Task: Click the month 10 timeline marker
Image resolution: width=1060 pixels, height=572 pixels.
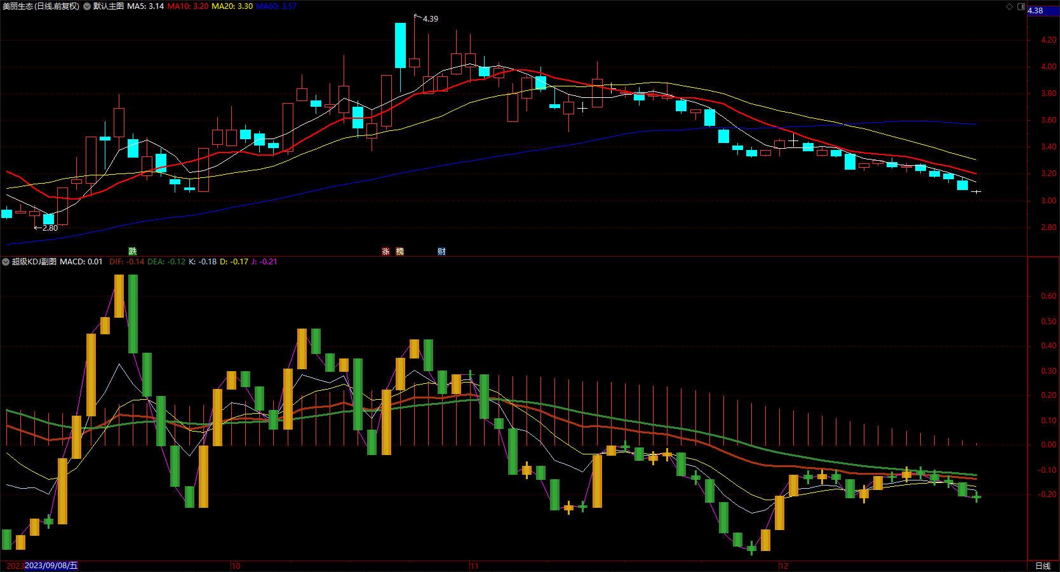Action: (x=236, y=566)
